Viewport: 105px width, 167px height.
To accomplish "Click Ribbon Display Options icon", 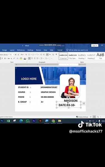I will pyautogui.click(x=102, y=45).
